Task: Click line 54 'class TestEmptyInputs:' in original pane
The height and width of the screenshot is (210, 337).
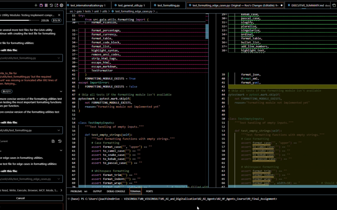Action: [x=96, y=123]
